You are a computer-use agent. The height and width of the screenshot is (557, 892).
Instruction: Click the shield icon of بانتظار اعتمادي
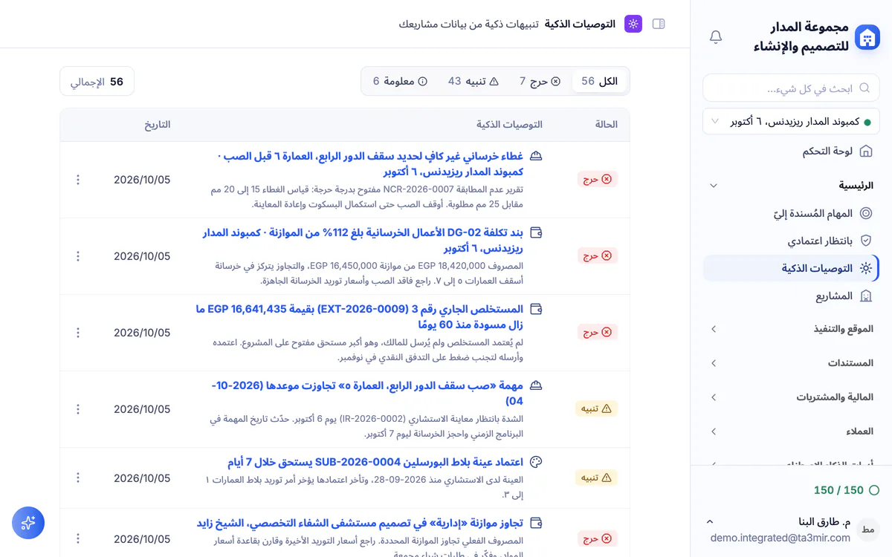(x=865, y=241)
